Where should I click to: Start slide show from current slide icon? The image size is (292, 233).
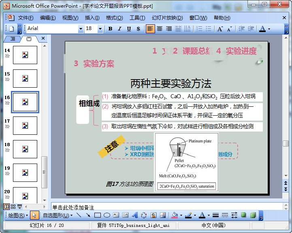(x=19, y=207)
